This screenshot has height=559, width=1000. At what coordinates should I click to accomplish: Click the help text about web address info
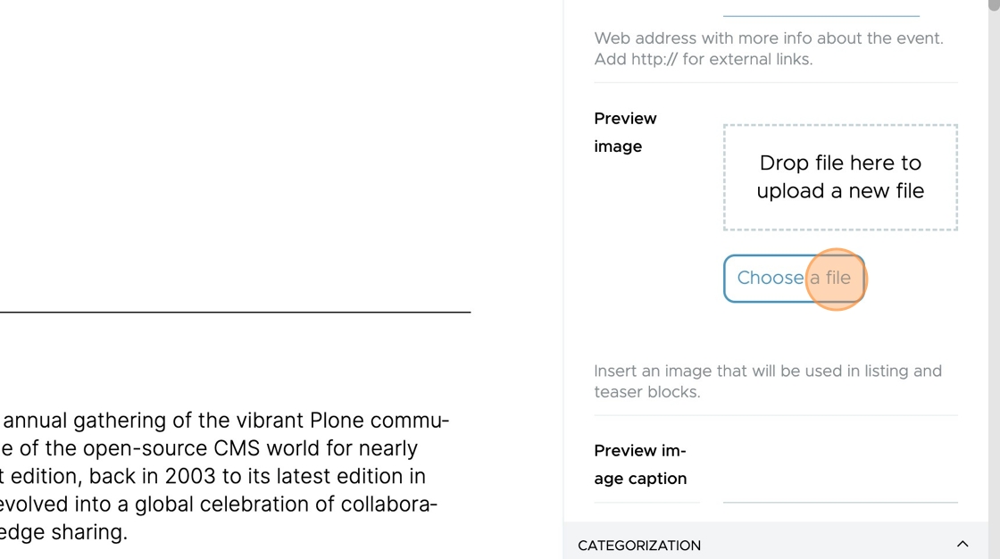point(769,48)
